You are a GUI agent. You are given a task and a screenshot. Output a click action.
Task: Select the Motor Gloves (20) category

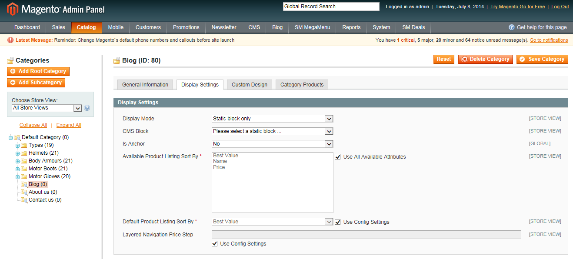pos(50,176)
